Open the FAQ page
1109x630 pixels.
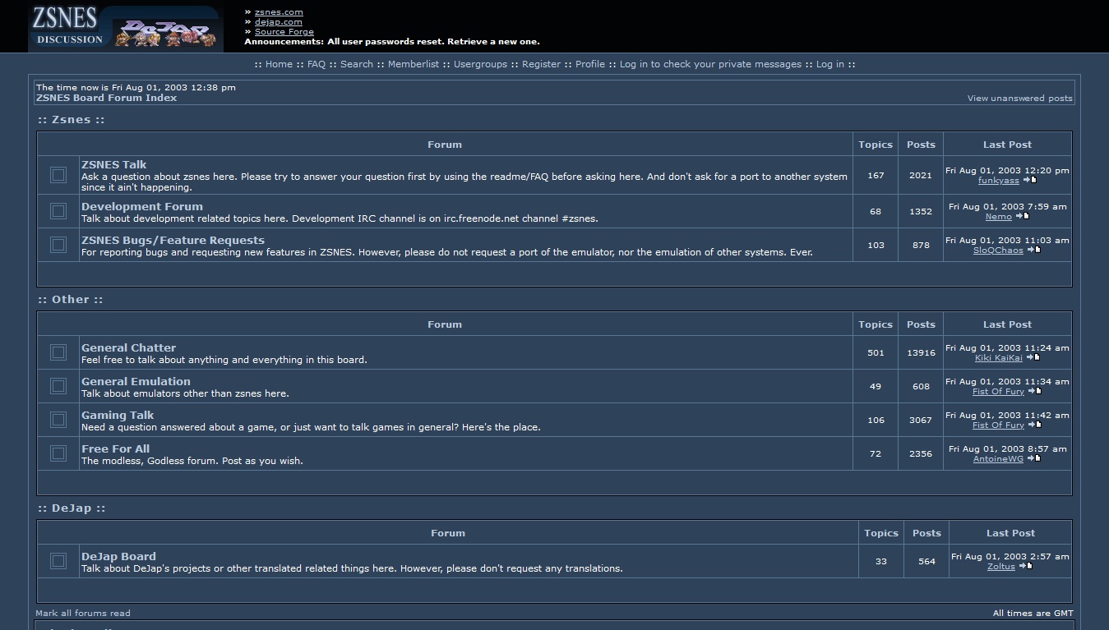[x=317, y=64]
